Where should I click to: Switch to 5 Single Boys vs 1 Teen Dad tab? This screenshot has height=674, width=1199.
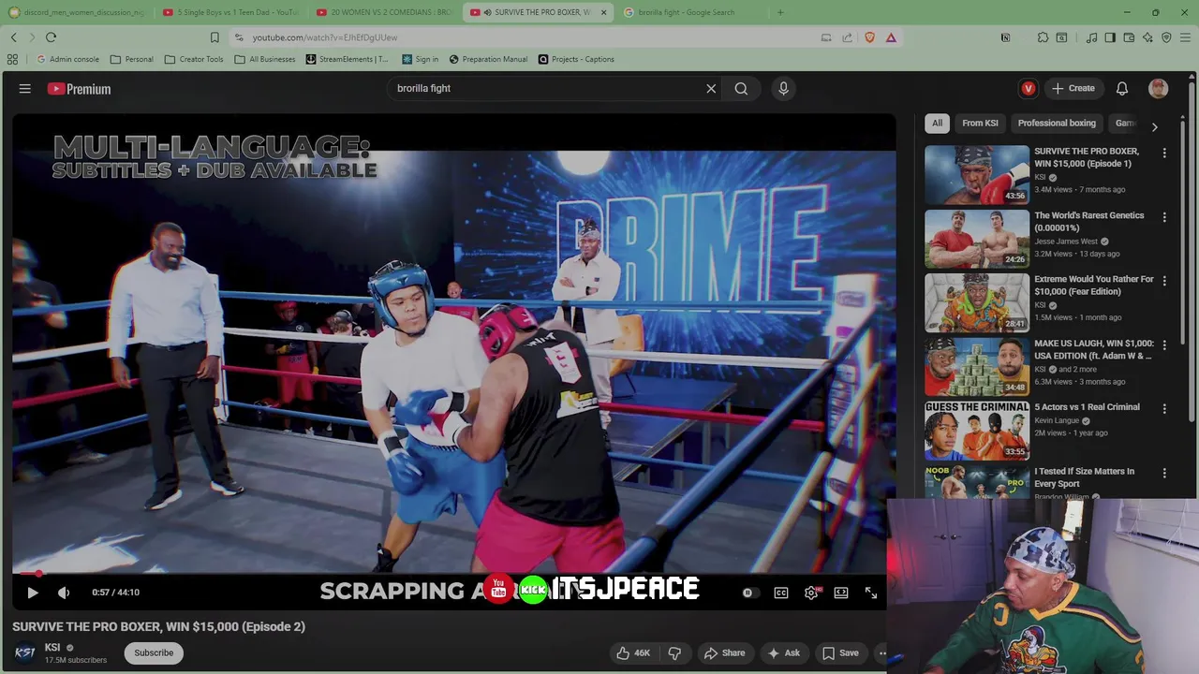pos(230,12)
